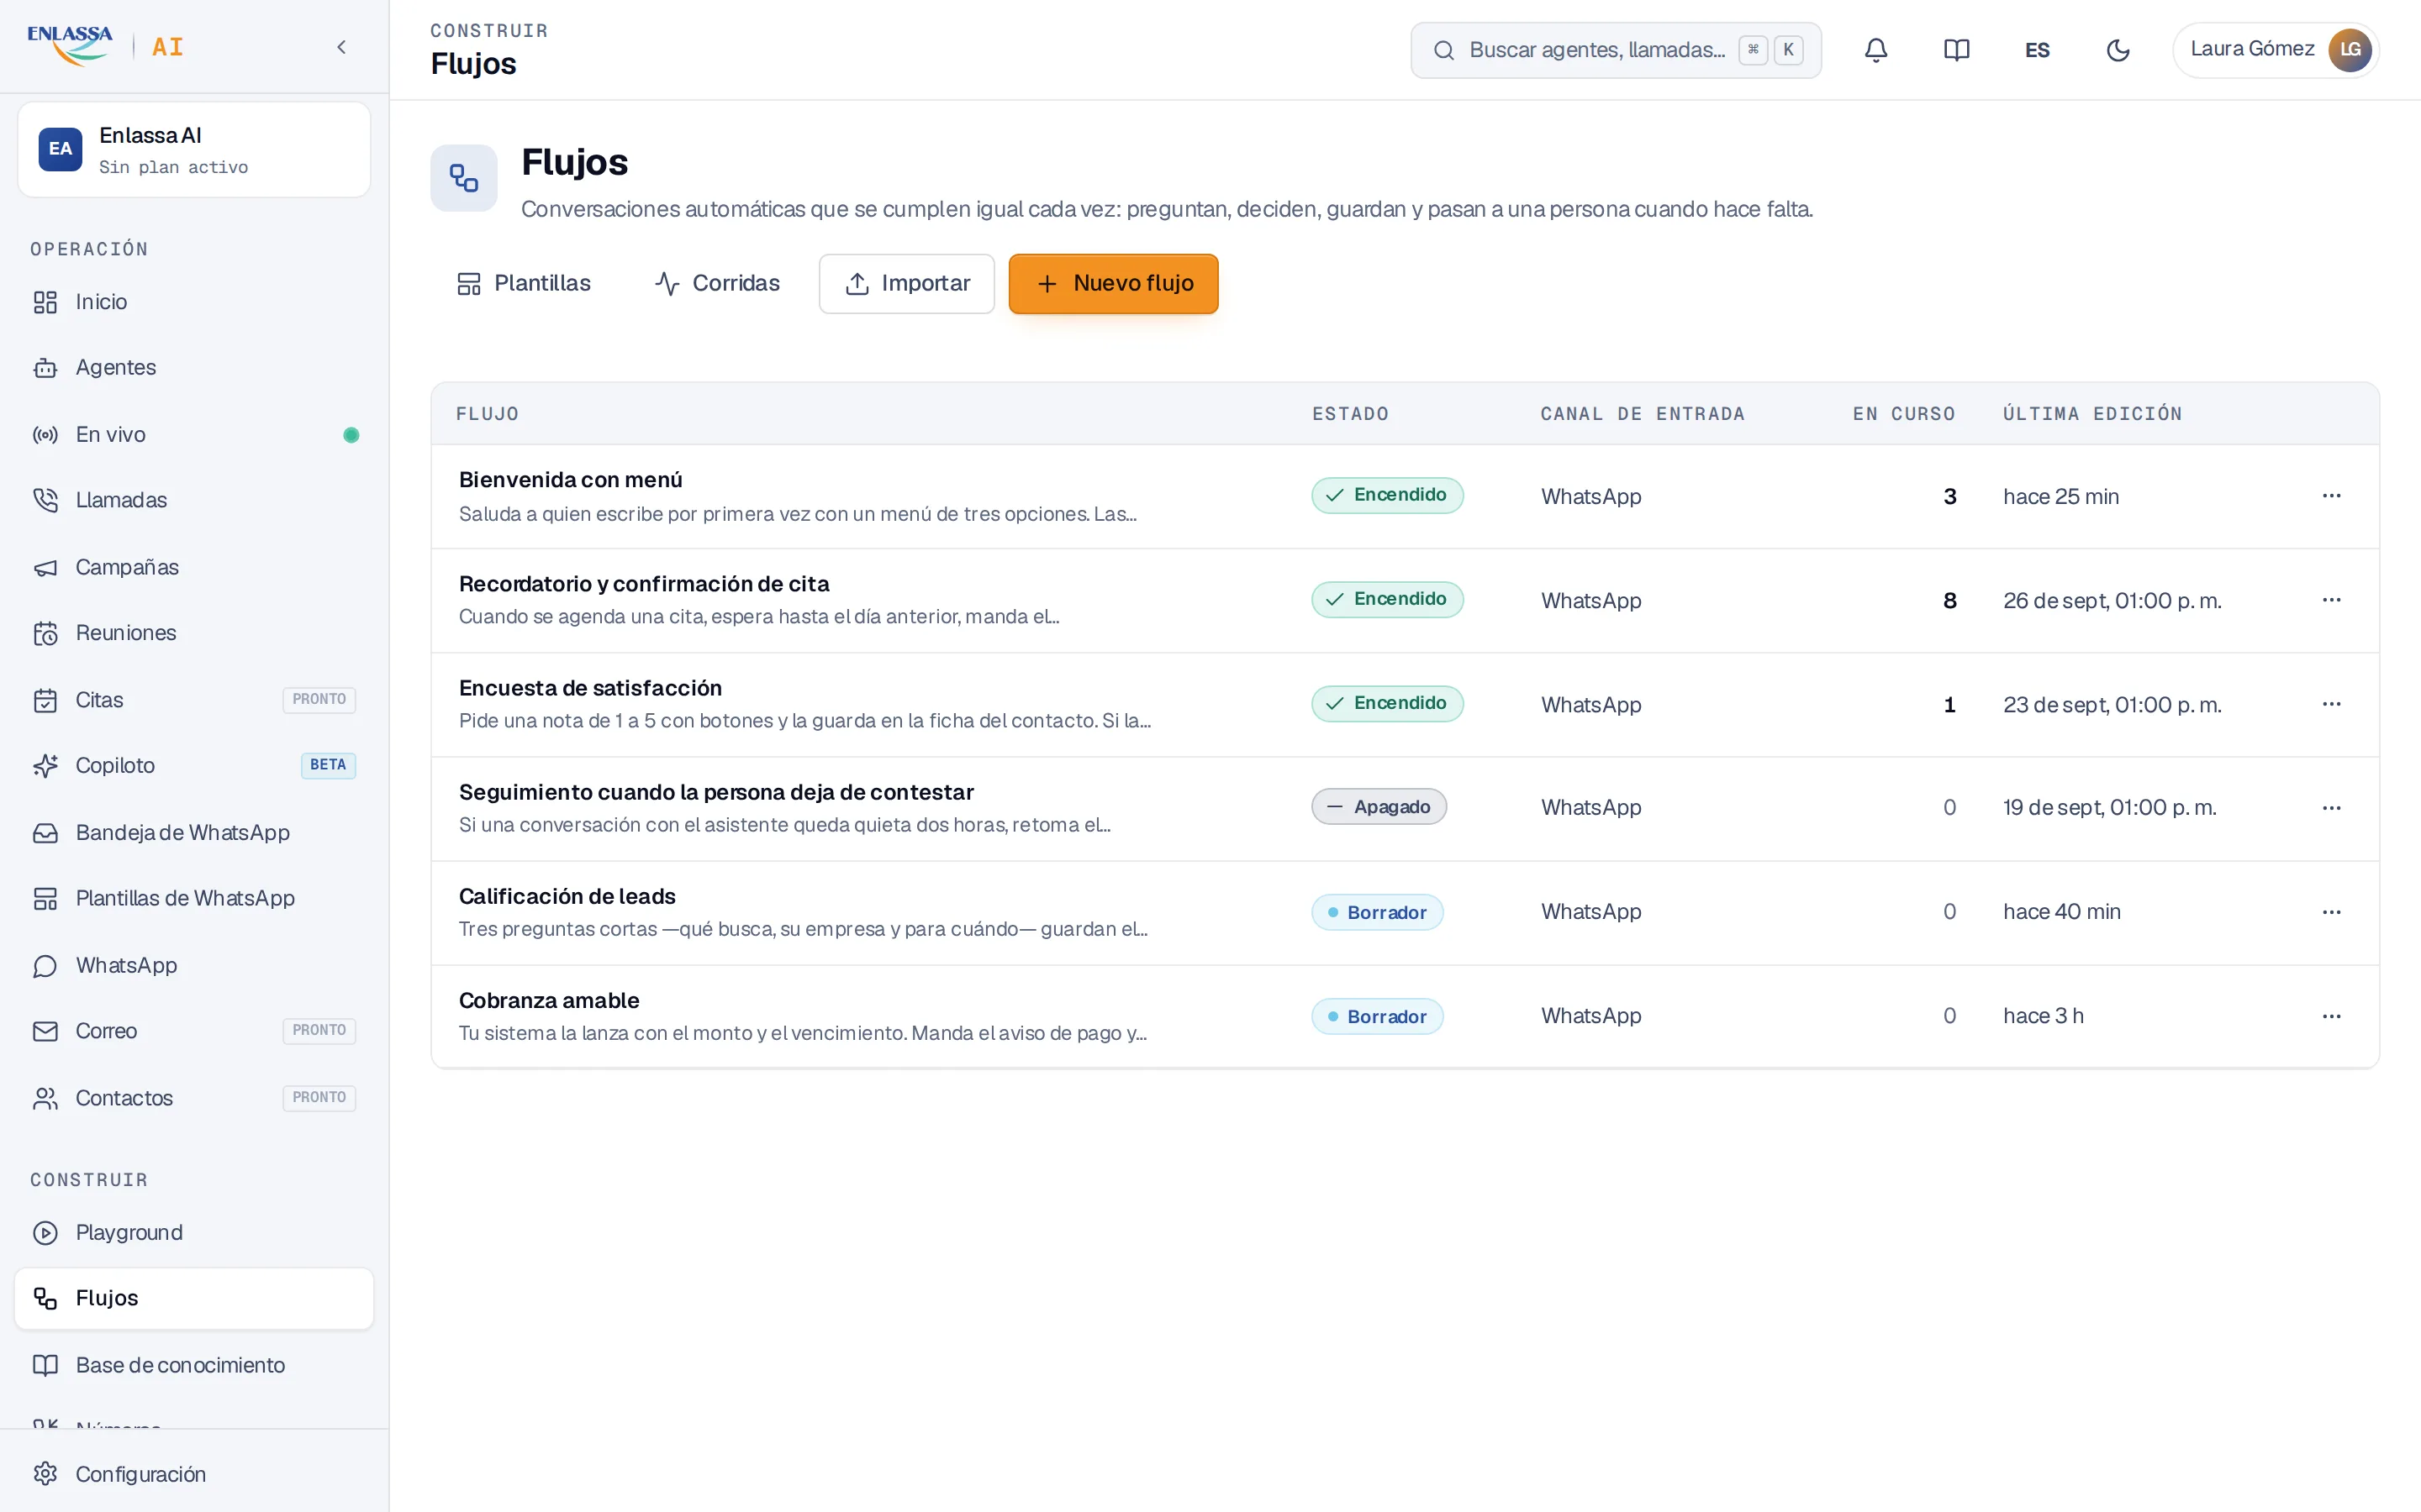
Task: Go to Inicio in sidebar
Action: pyautogui.click(x=194, y=302)
